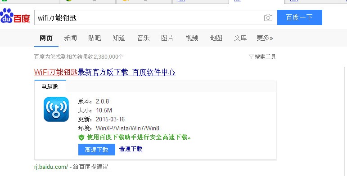The width and height of the screenshot is (347, 176).
Task: Expand the 更多» menu
Action: 265,38
